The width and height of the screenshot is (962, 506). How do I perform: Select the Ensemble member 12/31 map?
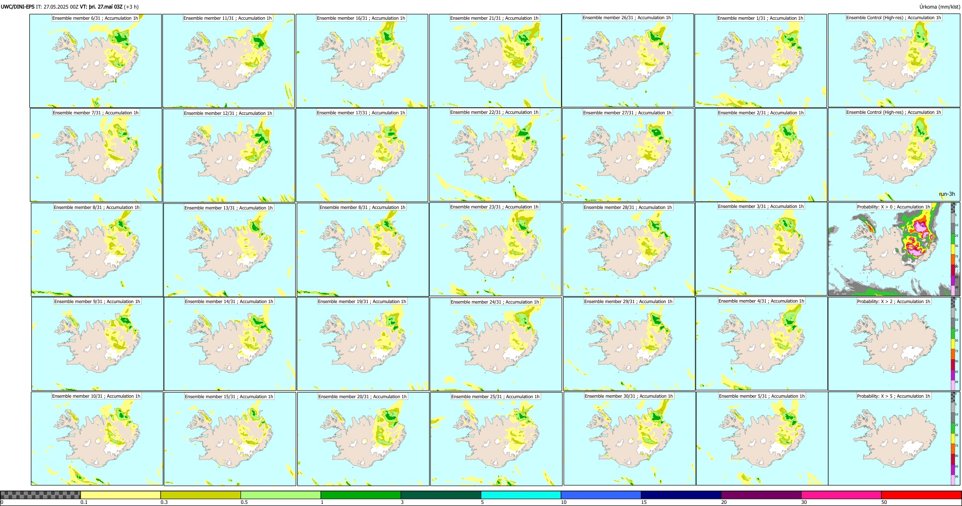point(229,155)
